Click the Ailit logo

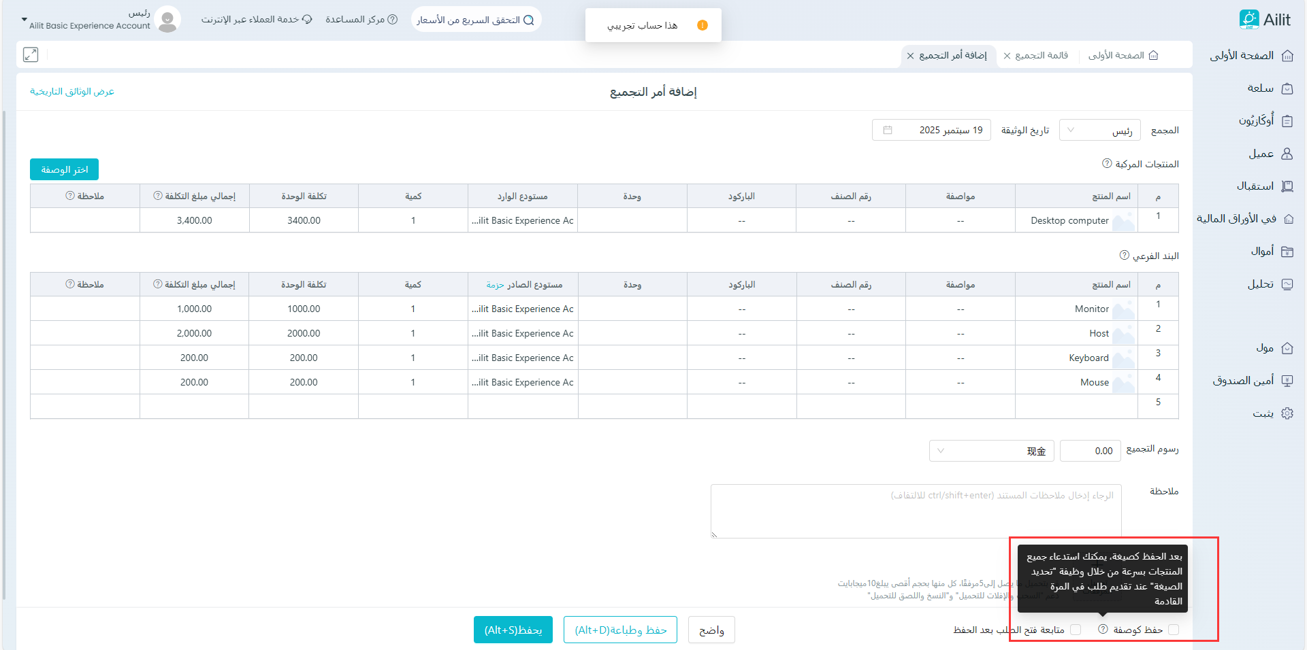[x=1265, y=20]
